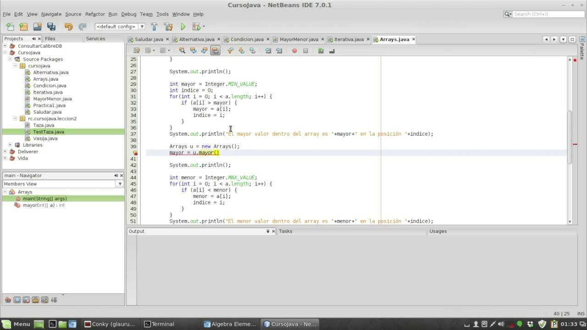Screen dimensions: 587x330
Task: Open the Mint Menu button
Action: tap(16, 324)
